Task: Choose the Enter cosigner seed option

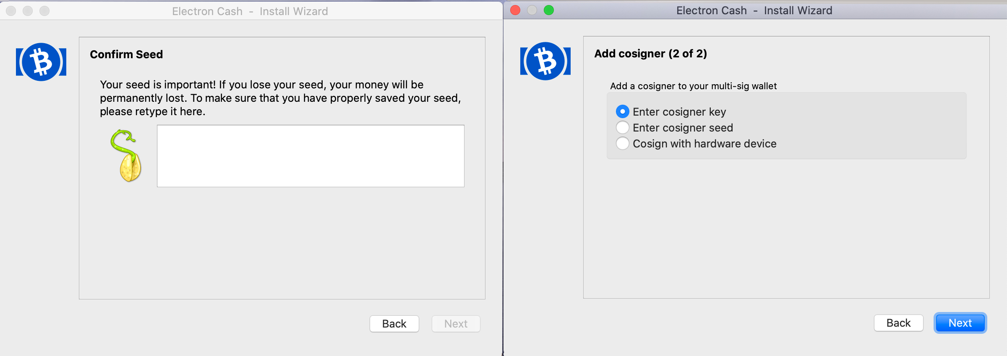Action: point(623,127)
